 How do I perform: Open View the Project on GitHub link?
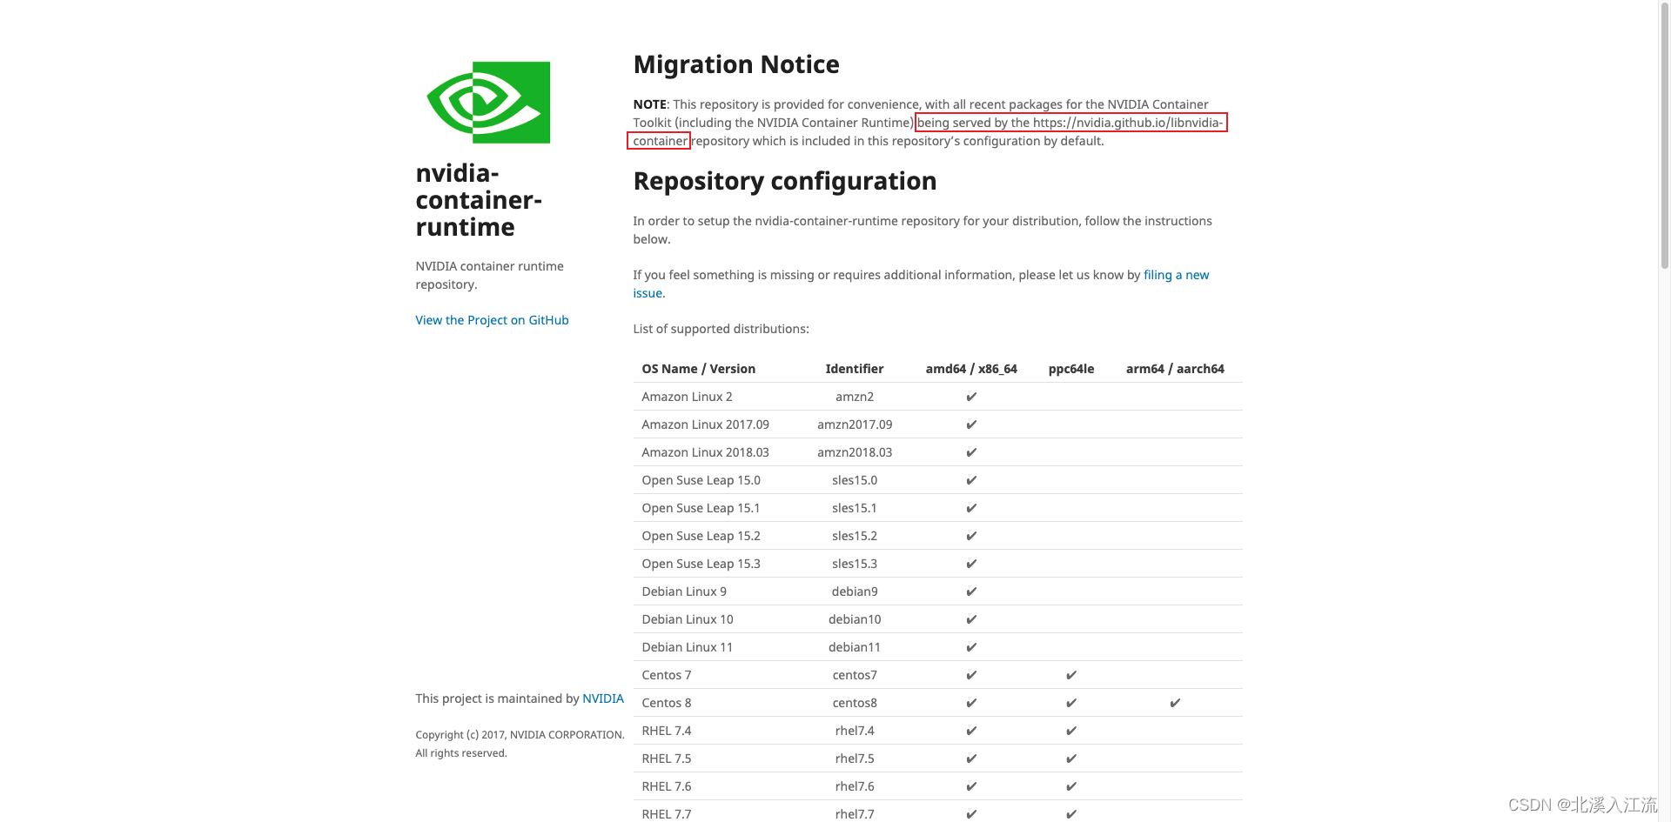492,320
